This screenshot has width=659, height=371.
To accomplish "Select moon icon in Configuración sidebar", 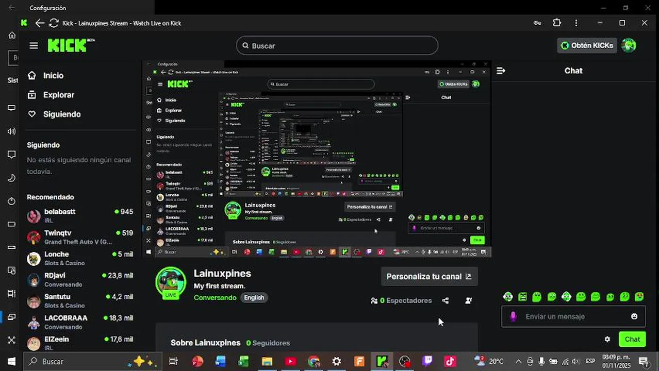I will coord(11,178).
